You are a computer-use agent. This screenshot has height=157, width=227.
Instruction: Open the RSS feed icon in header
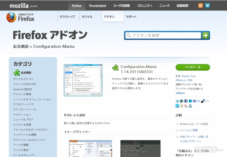click(x=201, y=6)
